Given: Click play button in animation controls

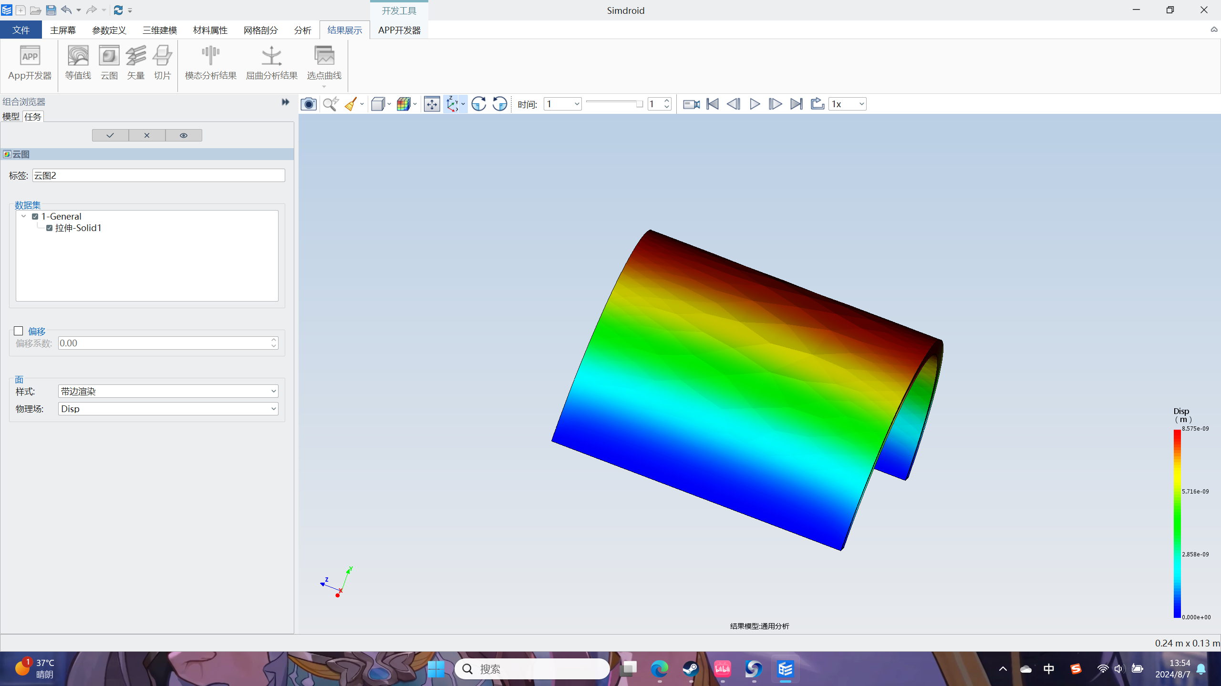Looking at the screenshot, I should (755, 103).
